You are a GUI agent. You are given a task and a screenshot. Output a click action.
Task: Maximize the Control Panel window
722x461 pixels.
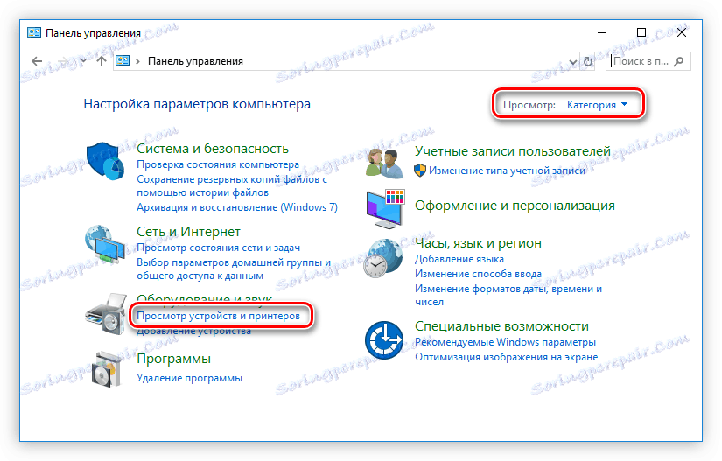coord(641,32)
